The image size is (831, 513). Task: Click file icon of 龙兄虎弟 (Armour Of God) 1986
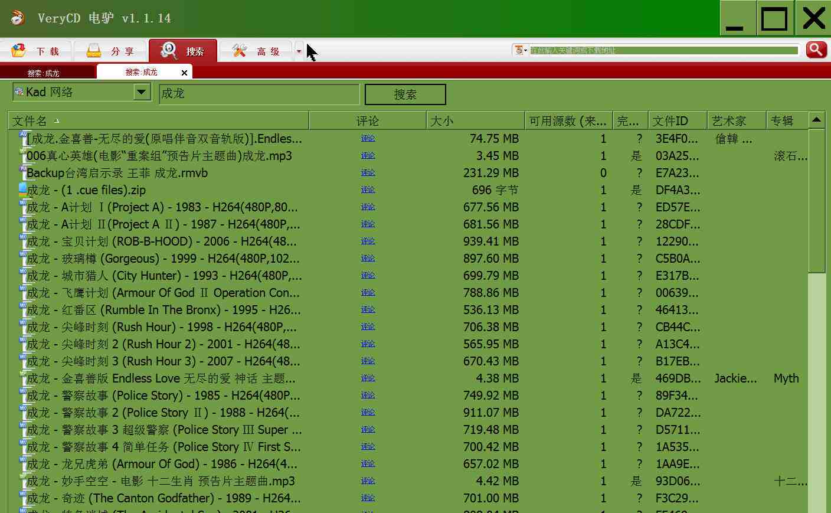(23, 463)
